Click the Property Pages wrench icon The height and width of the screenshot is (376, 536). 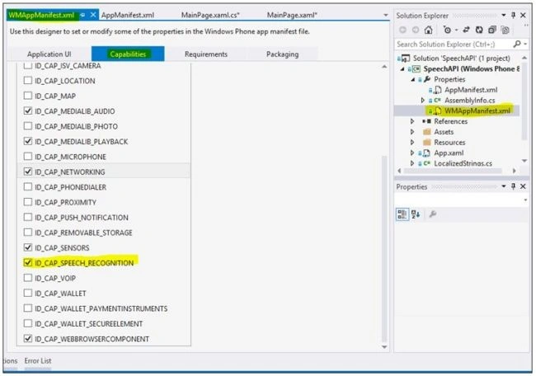[x=433, y=214]
